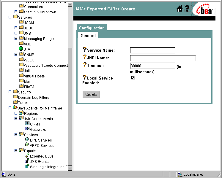Click the green JTA status icon
The height and width of the screenshot is (178, 222).
tap(21, 48)
